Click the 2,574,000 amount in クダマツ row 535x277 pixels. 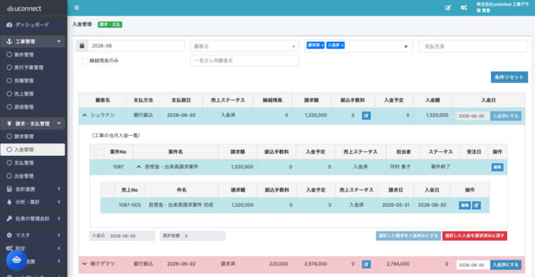pos(316,264)
